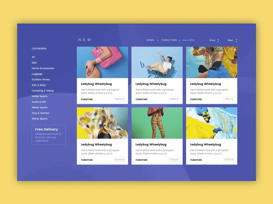
Task: Select the All category
Action: pos(33,57)
